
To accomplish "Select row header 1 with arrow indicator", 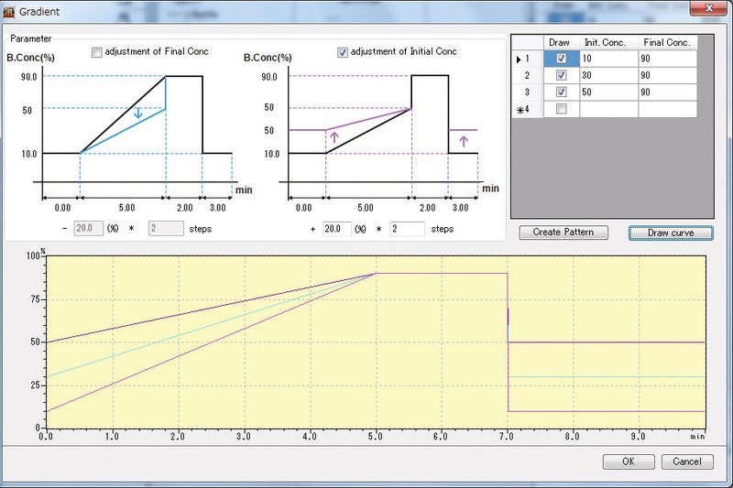I will pos(528,59).
